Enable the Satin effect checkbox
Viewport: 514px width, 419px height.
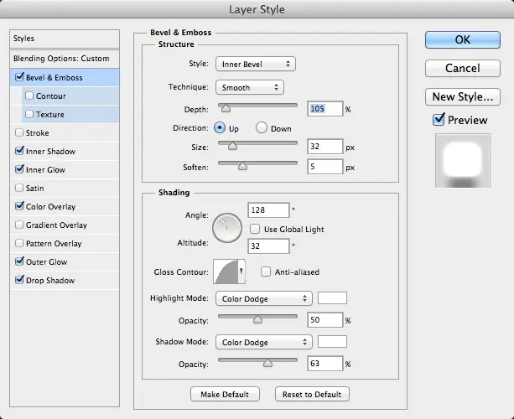19,188
